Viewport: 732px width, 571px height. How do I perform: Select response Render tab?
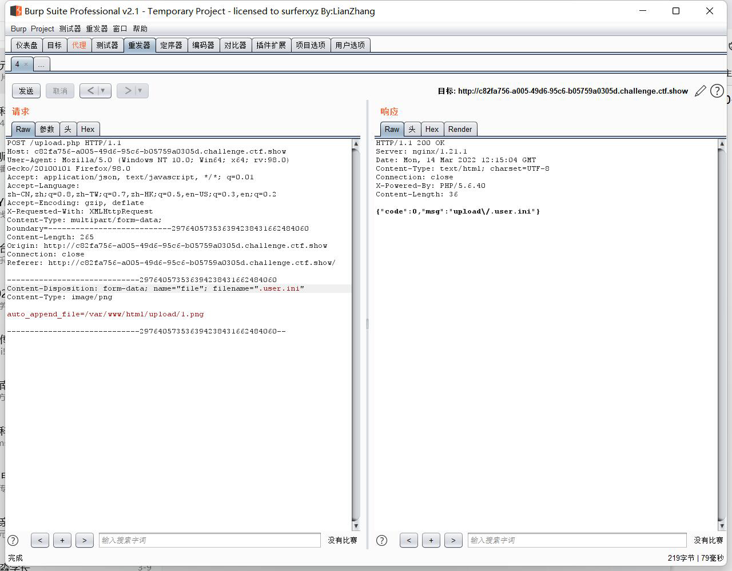point(460,129)
